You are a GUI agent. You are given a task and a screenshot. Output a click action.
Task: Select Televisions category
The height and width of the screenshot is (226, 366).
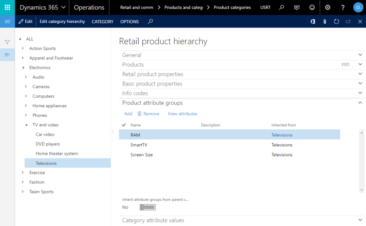(x=68, y=163)
